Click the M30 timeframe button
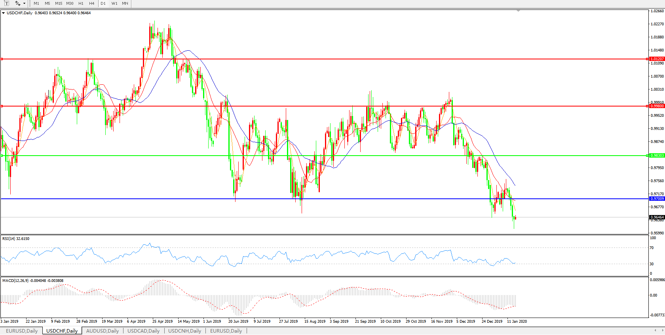 [70, 4]
